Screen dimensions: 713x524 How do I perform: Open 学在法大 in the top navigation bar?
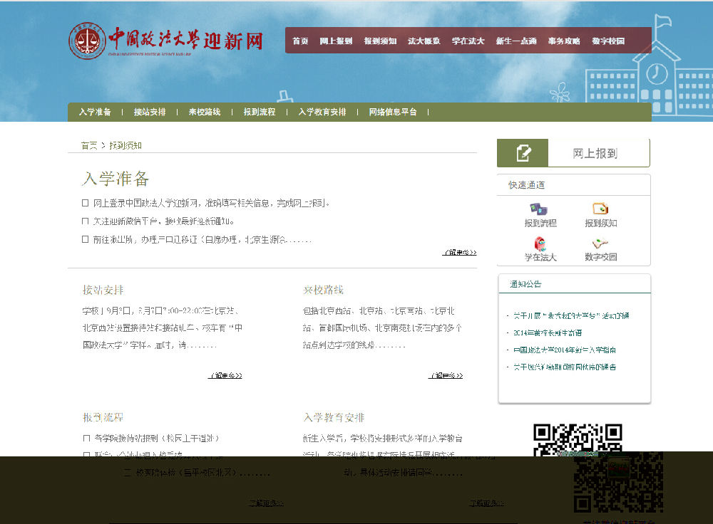point(468,41)
